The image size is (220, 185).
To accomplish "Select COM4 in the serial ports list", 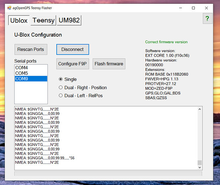I will coord(31,68).
